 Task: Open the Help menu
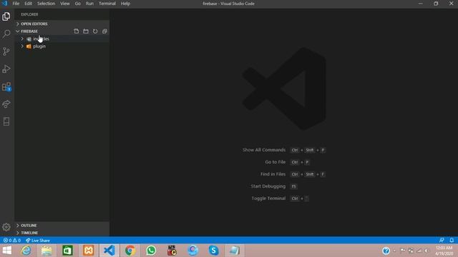(x=126, y=4)
